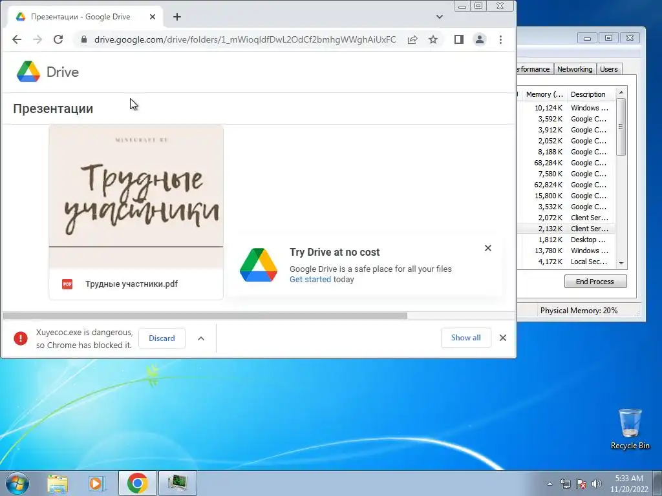The height and width of the screenshot is (496, 662).
Task: Open the network tray icon
Action: click(565, 484)
